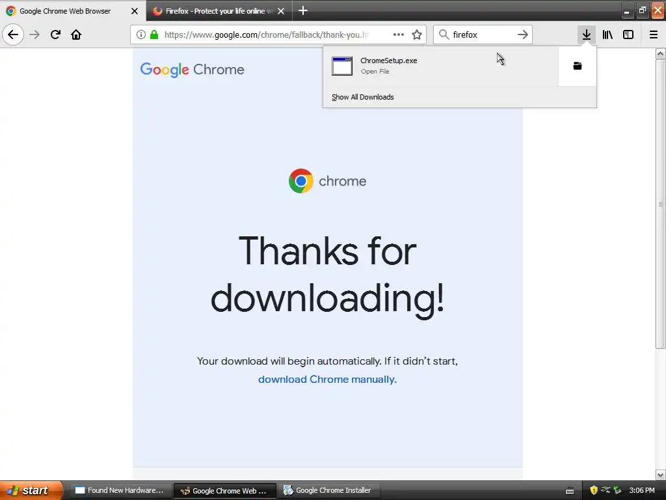
Task: Submit the firefox search with arrow
Action: [523, 35]
